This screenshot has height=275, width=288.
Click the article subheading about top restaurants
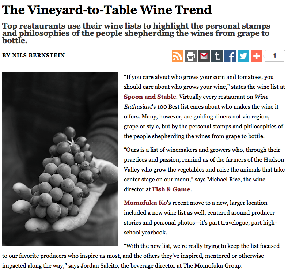pyautogui.click(x=136, y=33)
